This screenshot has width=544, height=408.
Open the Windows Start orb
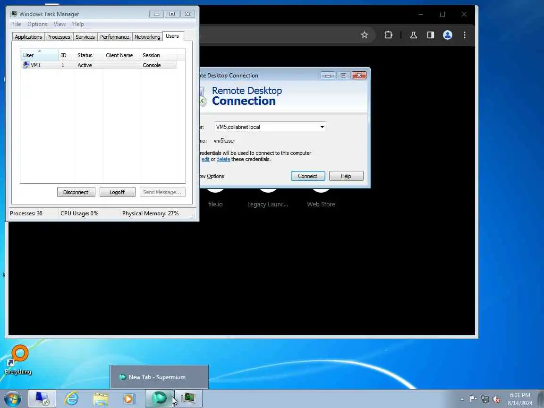(12, 399)
